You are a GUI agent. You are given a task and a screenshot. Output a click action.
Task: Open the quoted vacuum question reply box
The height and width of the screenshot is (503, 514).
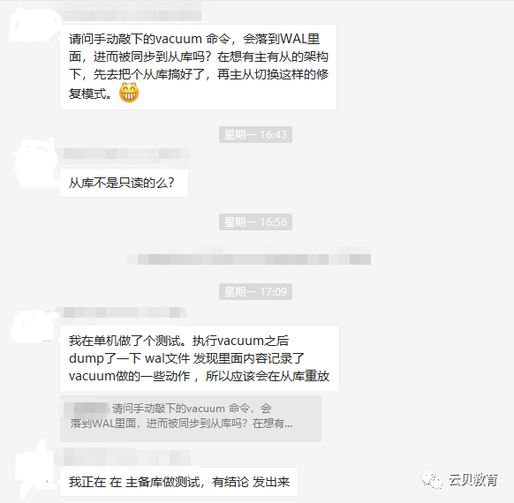coord(191,418)
